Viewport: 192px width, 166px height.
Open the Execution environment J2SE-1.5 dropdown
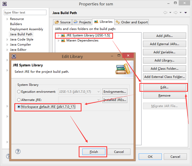[79, 92]
